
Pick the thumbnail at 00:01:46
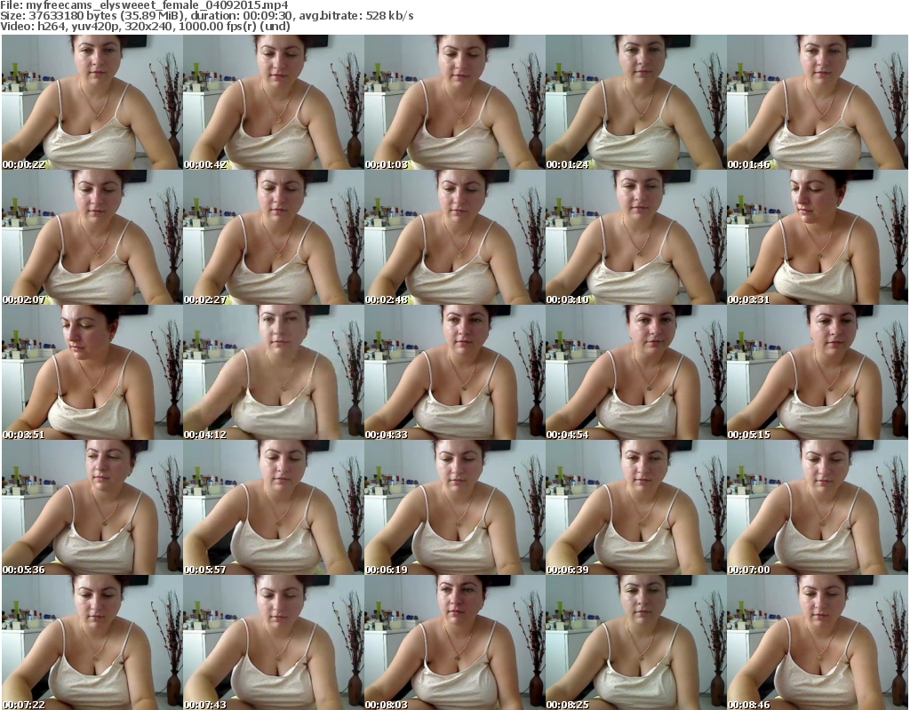pos(818,102)
